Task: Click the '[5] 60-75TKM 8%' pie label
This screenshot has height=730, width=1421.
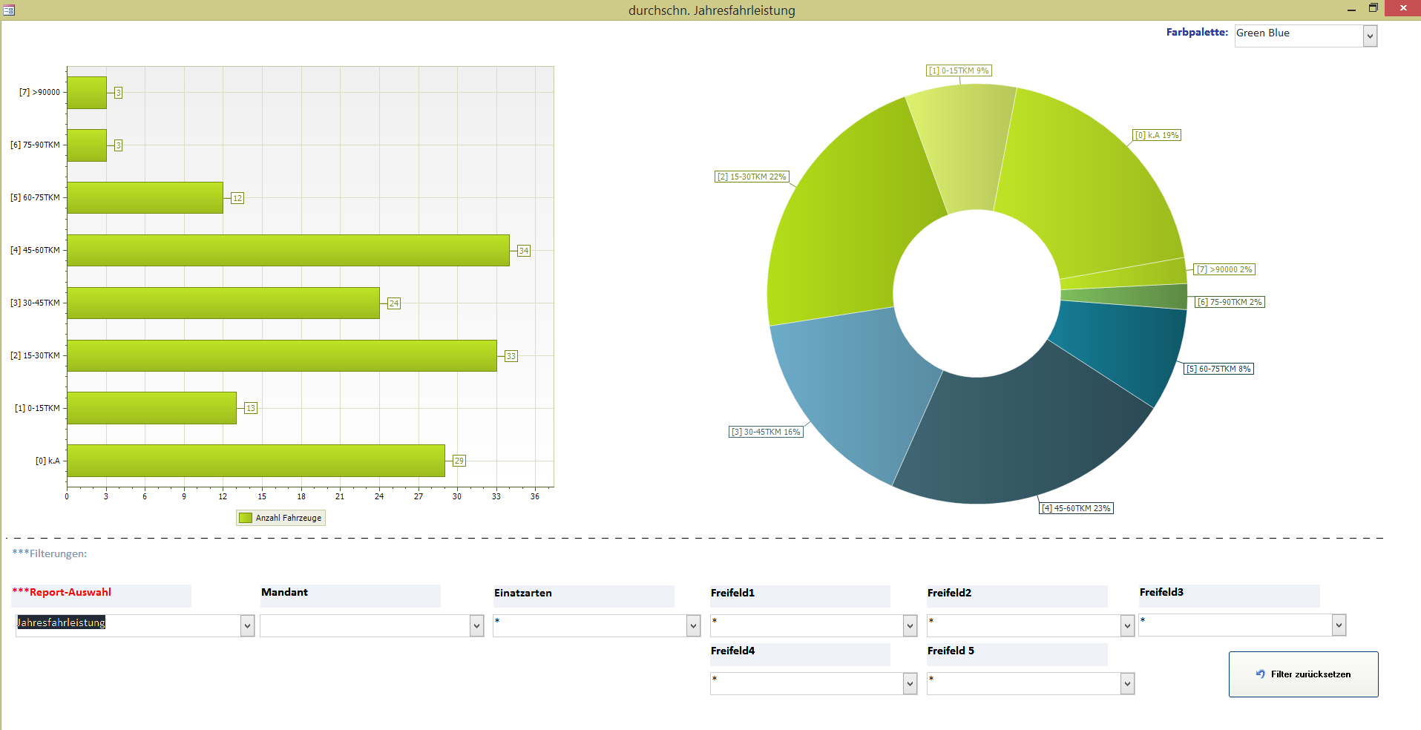Action: 1218,369
